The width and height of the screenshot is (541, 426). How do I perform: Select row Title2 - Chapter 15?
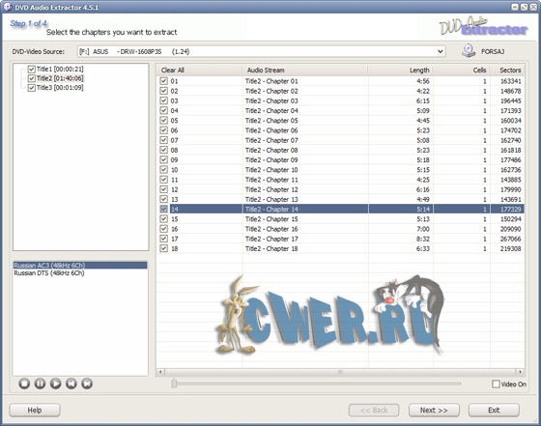coord(341,219)
